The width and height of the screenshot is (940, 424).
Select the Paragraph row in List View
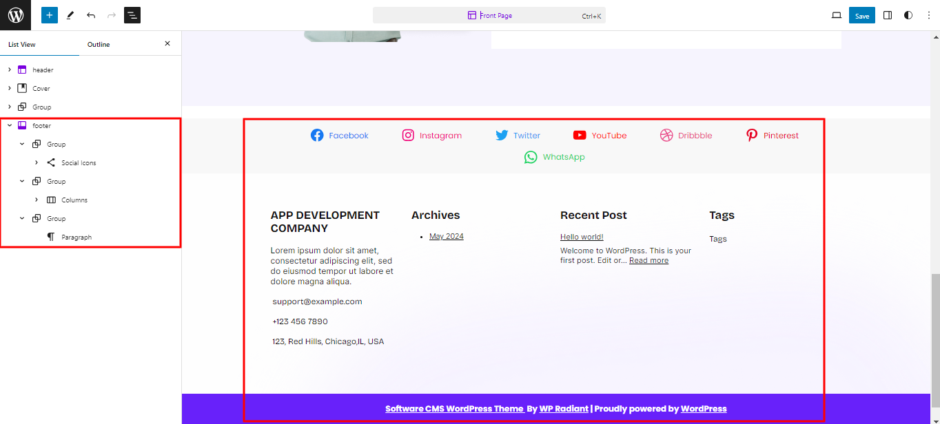90,237
